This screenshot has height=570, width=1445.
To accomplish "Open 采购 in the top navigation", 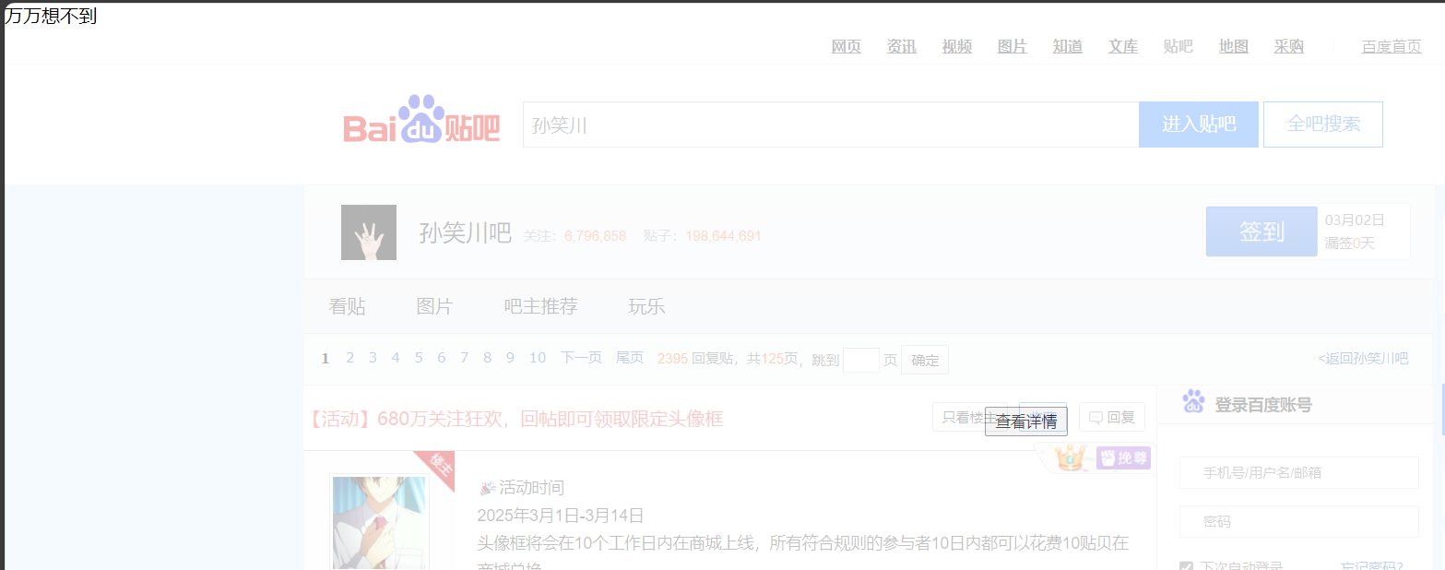I will [x=1289, y=46].
